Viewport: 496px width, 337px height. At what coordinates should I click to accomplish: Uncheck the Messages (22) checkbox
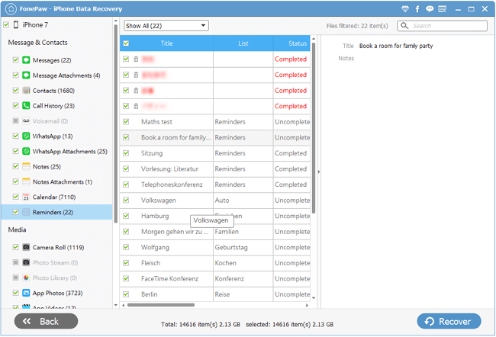(x=15, y=59)
